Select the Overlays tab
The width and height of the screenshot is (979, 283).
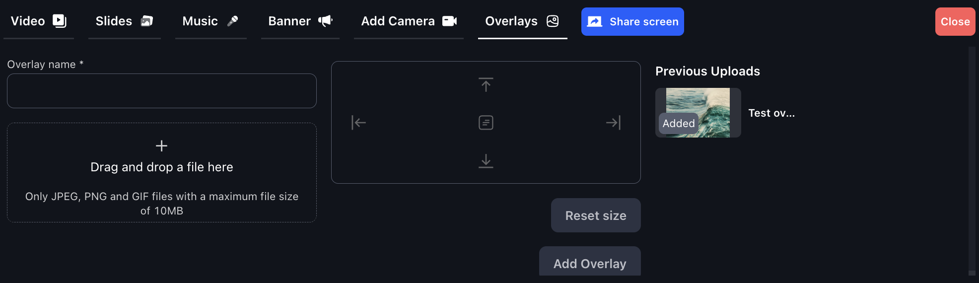coord(522,21)
